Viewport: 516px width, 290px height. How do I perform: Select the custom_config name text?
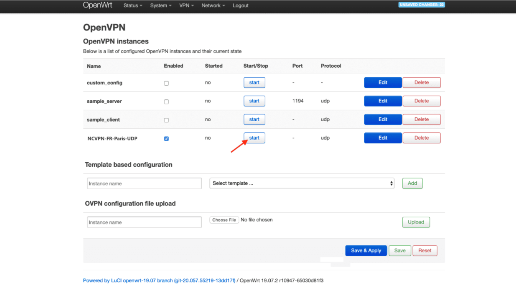(x=104, y=83)
